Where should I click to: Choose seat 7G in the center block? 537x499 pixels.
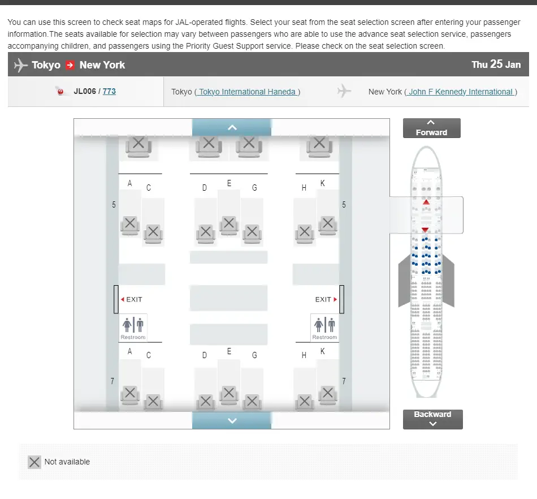[x=252, y=402]
